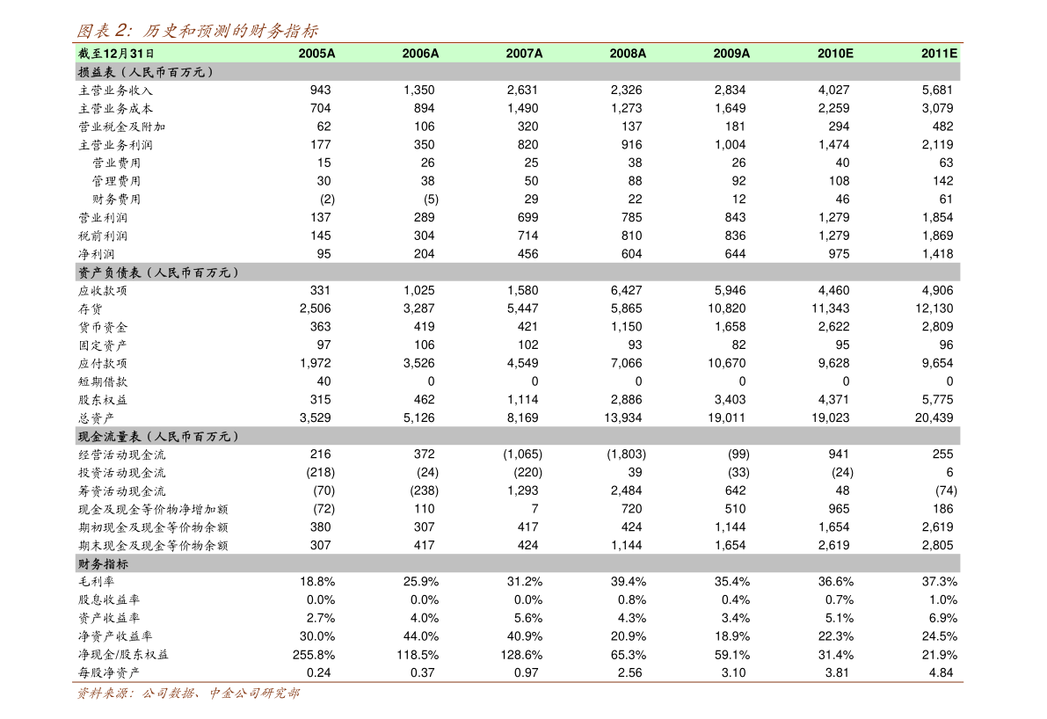Select the 2008A column header
The image size is (1047, 719).
tap(627, 54)
